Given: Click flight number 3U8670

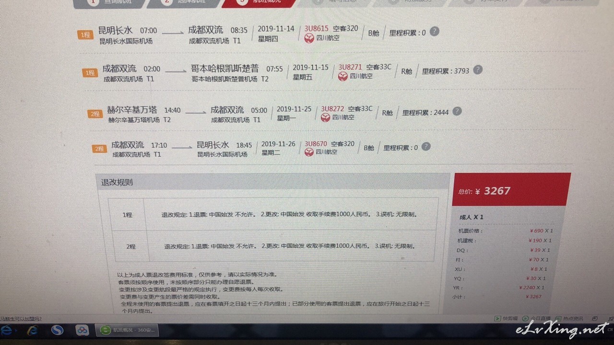Looking at the screenshot, I should click(x=316, y=144).
